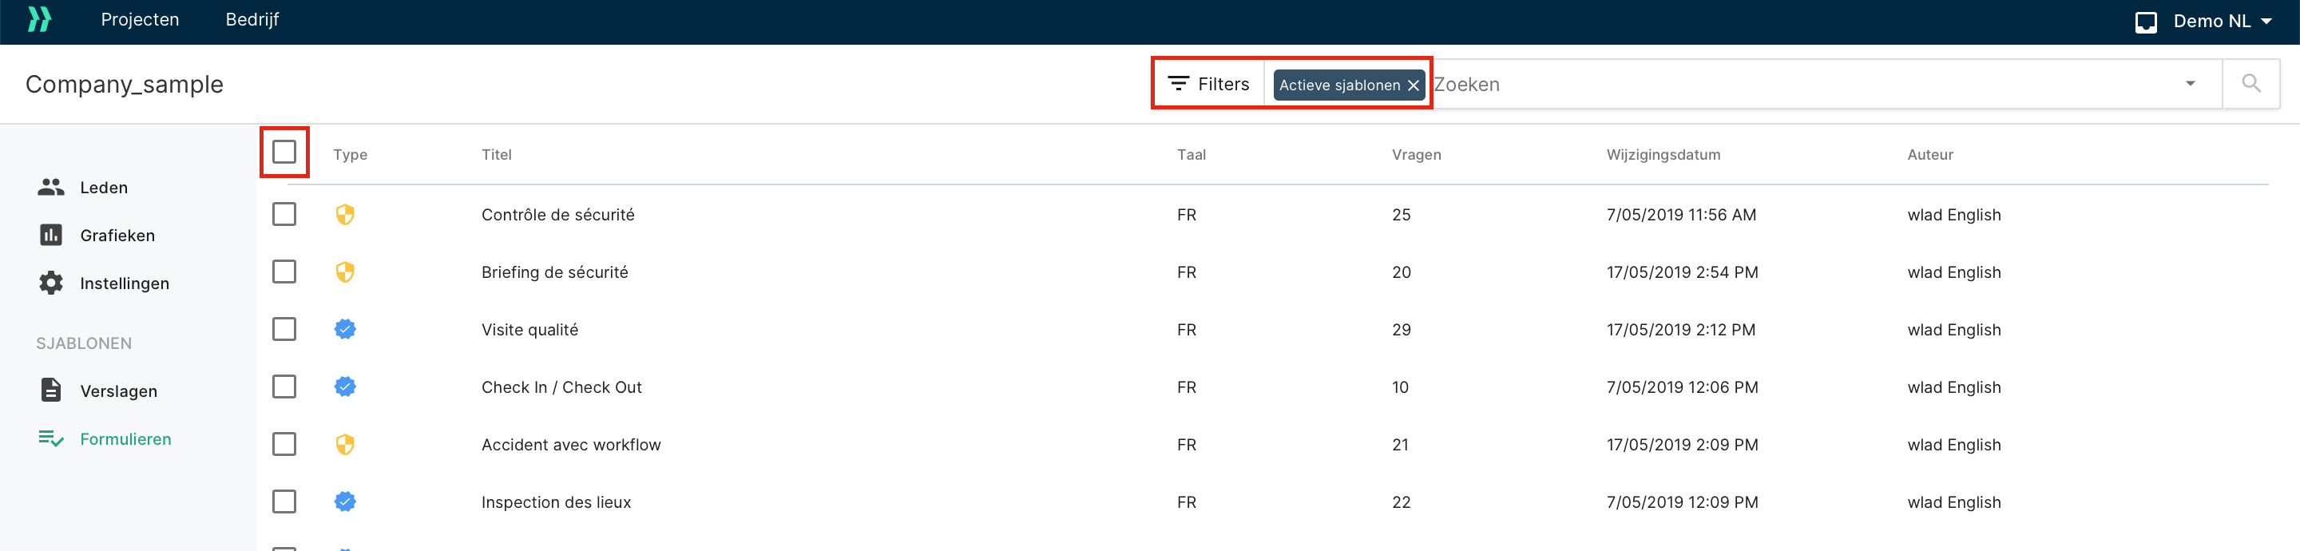Open the Contrôle de sécurité form
Image resolution: width=2300 pixels, height=551 pixels.
558,216
